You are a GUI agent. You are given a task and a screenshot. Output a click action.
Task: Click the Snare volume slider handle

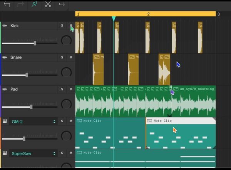click(27, 75)
